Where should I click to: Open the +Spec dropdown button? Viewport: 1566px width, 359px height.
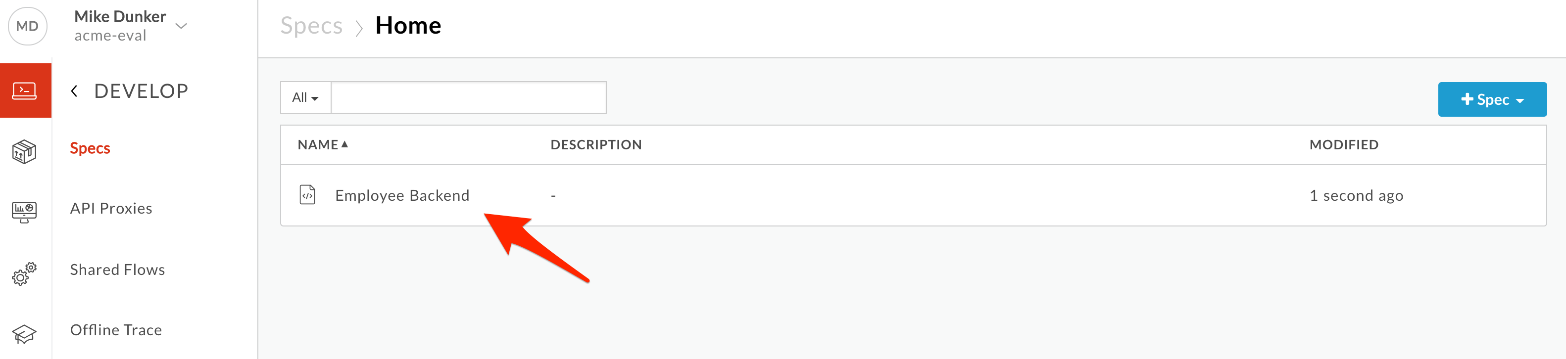click(x=1492, y=99)
